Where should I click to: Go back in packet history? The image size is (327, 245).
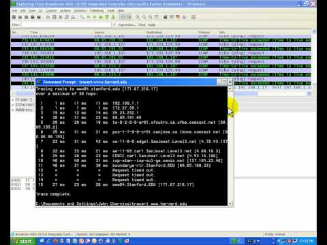click(89, 17)
